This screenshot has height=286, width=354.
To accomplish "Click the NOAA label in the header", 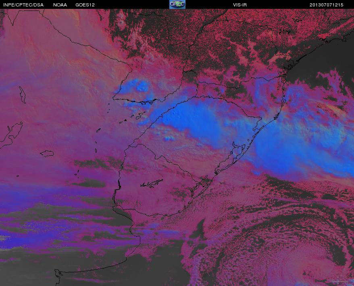I will pos(60,5).
